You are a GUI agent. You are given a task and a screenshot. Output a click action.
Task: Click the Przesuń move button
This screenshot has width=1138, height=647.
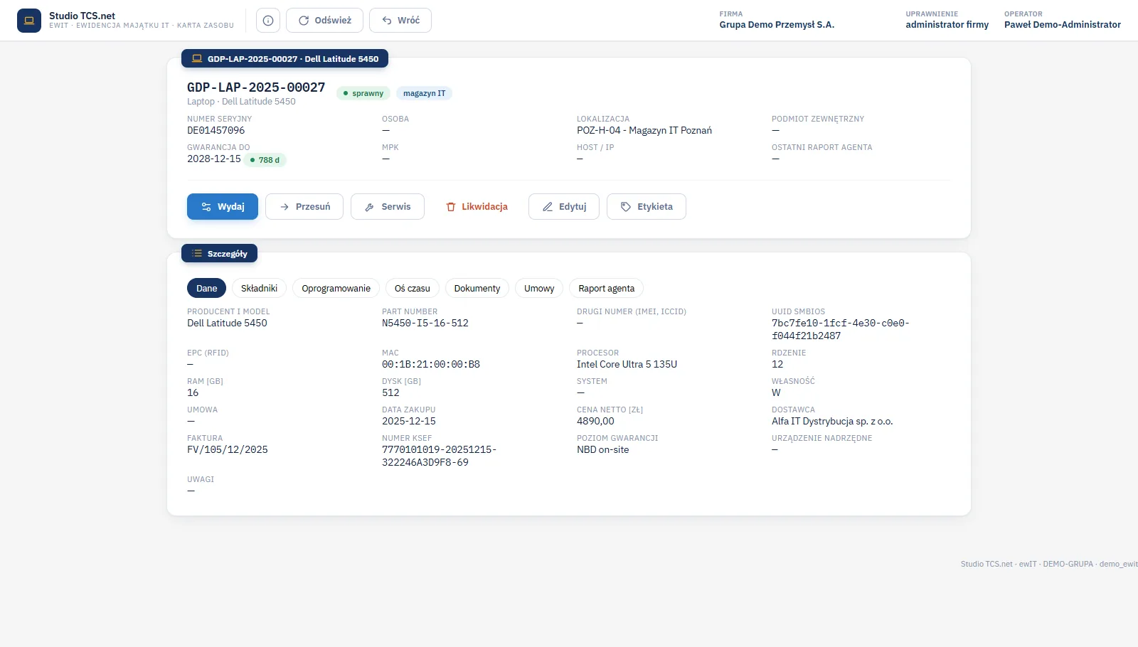304,207
